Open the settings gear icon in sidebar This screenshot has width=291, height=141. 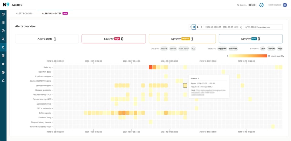(3, 72)
